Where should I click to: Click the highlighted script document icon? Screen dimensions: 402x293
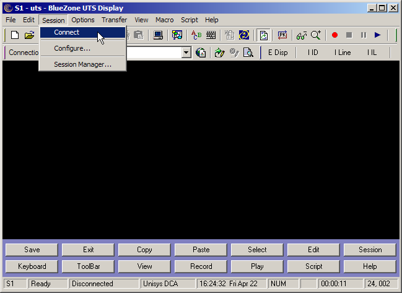click(263, 35)
